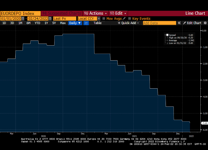208x150 pixels.
Task: Click the High marker icon in legend
Action: pyautogui.click(x=168, y=38)
